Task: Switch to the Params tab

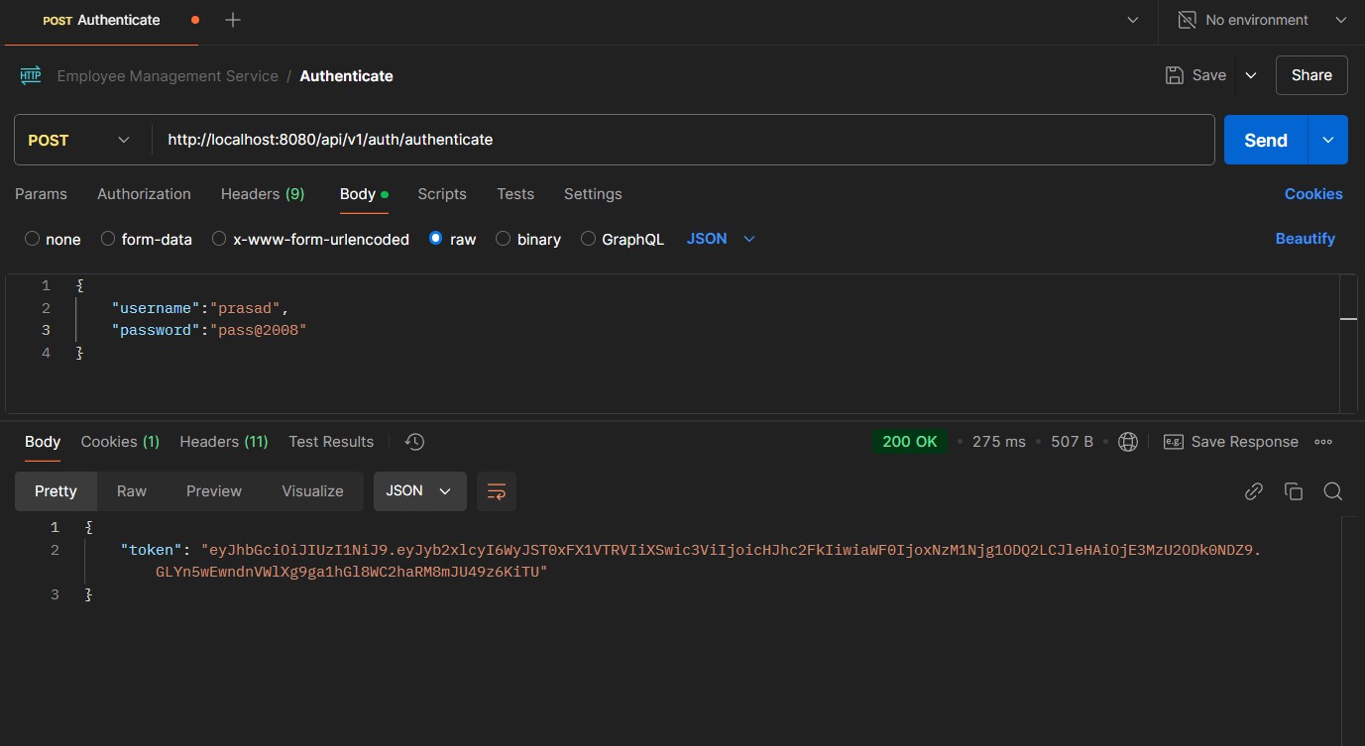Action: tap(41, 194)
